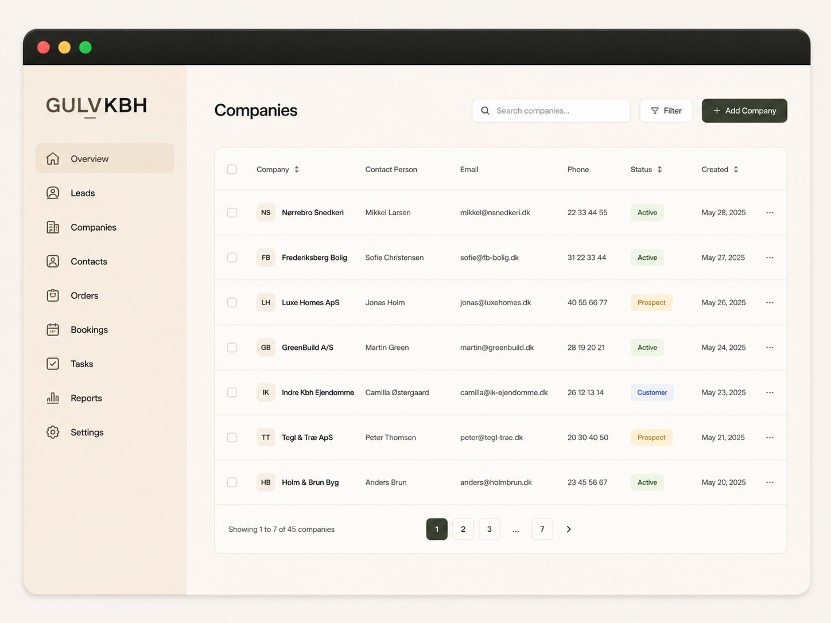Open row menu for Tegl & Træ ApS
The height and width of the screenshot is (623, 831).
click(770, 437)
